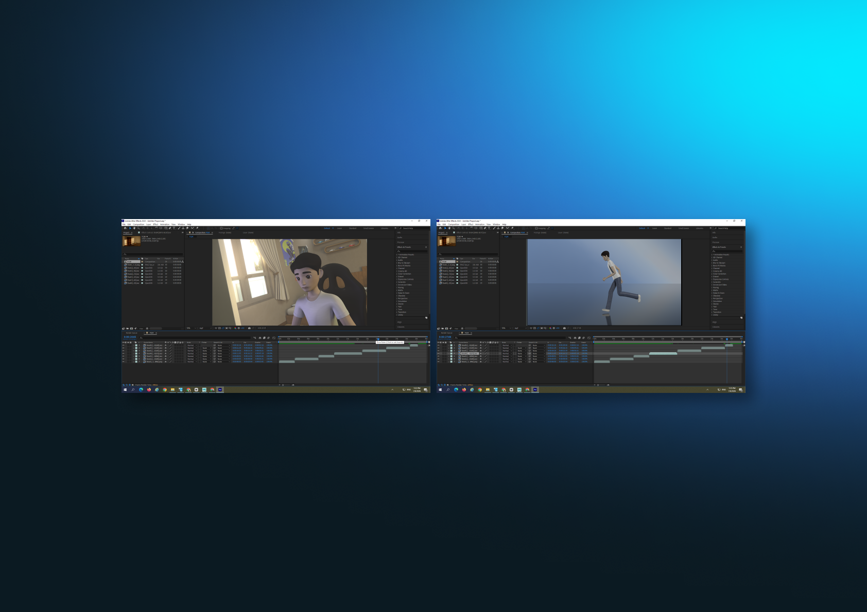Select the Clone Stamp tool in right window
The width and height of the screenshot is (867, 612).
tap(498, 228)
